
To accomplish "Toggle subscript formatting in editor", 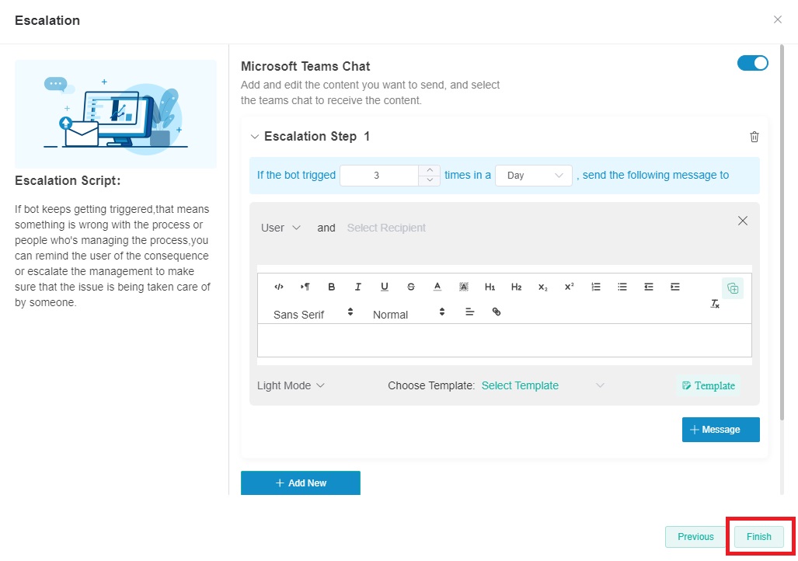I will tap(543, 287).
